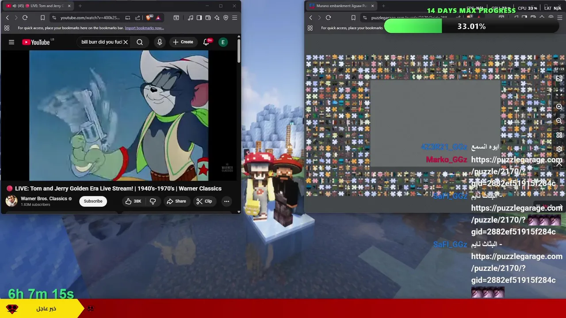
Task: Click the YouTube search magnifier button
Action: (140, 42)
